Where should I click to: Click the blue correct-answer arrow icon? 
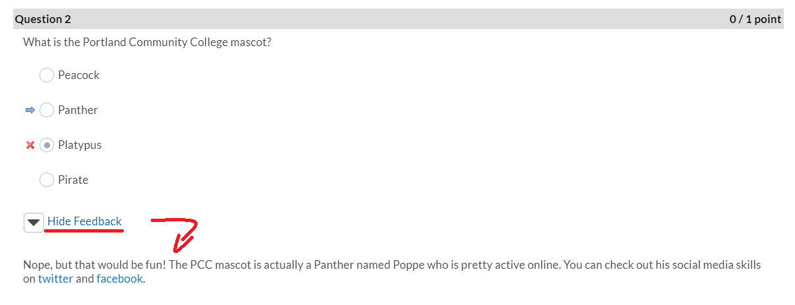[x=30, y=111]
